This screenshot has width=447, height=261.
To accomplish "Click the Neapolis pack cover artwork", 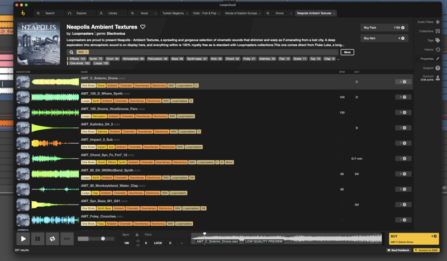I will pyautogui.click(x=39, y=44).
